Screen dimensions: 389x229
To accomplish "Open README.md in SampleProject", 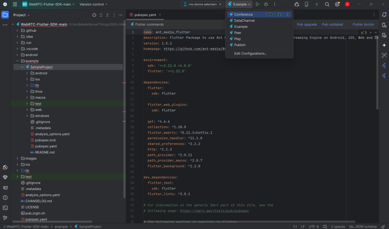I will click(x=45, y=152).
